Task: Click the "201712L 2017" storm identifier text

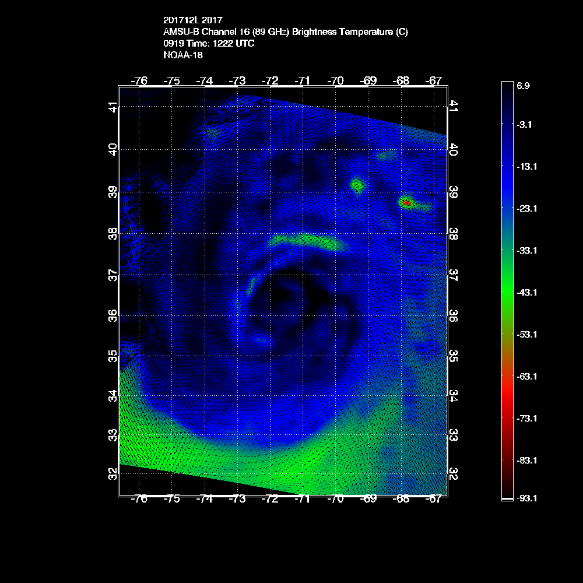Action: [x=192, y=20]
